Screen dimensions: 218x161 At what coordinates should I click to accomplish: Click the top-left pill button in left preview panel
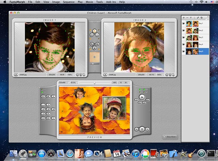coord(43,96)
